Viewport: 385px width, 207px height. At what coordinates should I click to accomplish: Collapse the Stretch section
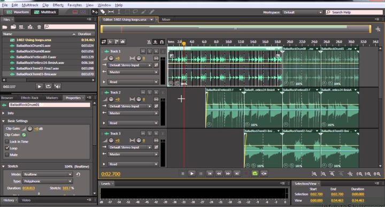coord(3,166)
